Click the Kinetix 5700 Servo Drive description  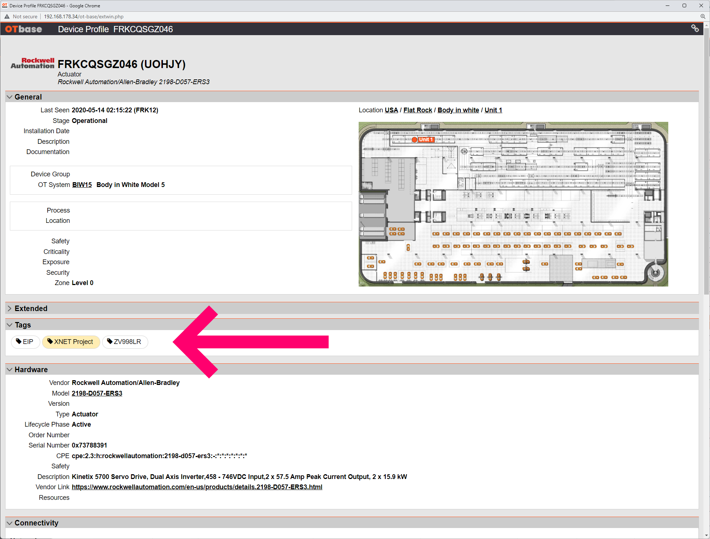(x=239, y=477)
